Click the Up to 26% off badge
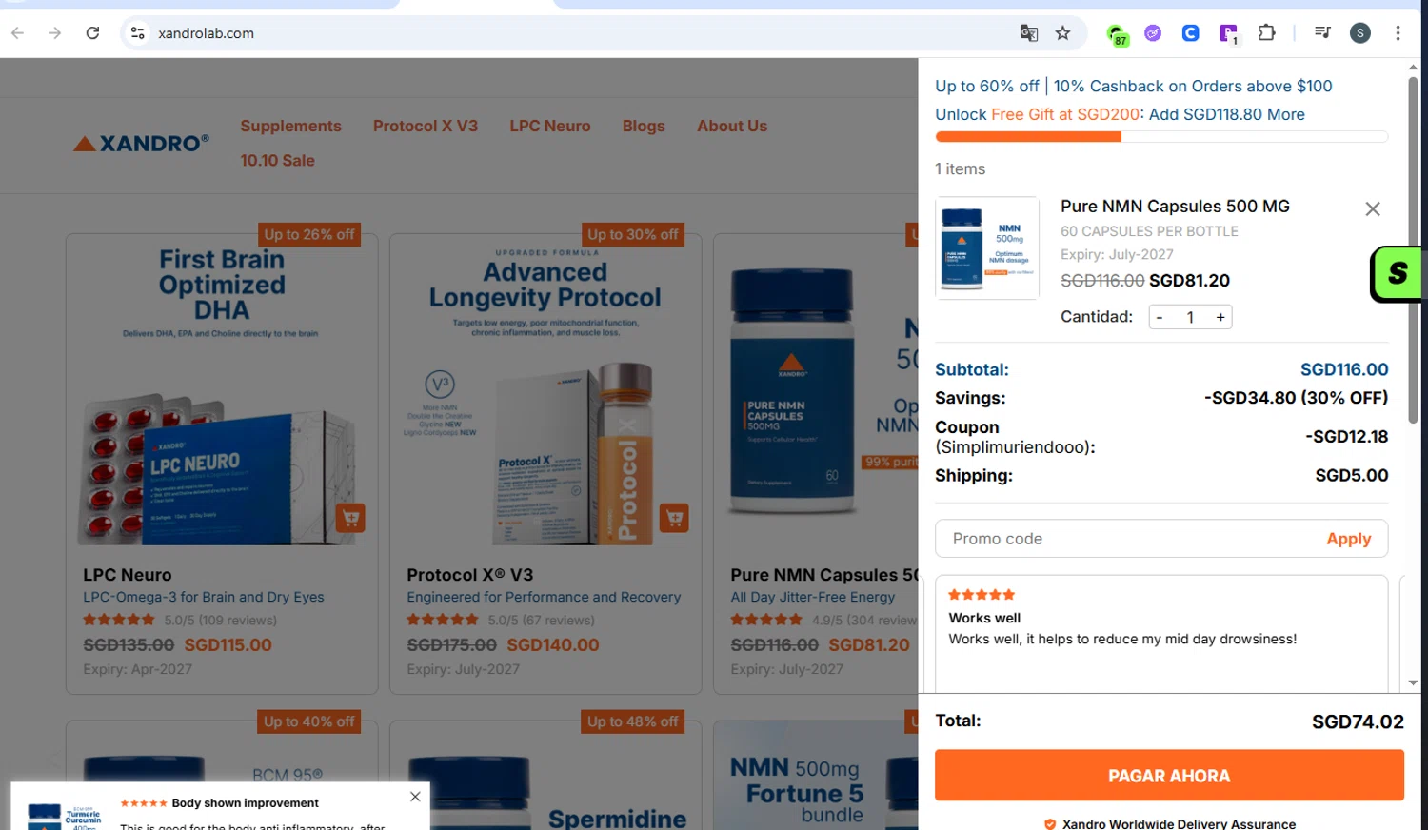The image size is (1428, 830). click(x=309, y=234)
